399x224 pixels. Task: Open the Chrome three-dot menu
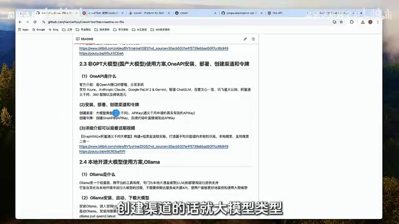[378, 22]
